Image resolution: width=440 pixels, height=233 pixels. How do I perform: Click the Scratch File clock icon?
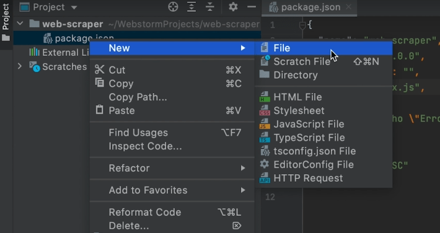pos(265,61)
